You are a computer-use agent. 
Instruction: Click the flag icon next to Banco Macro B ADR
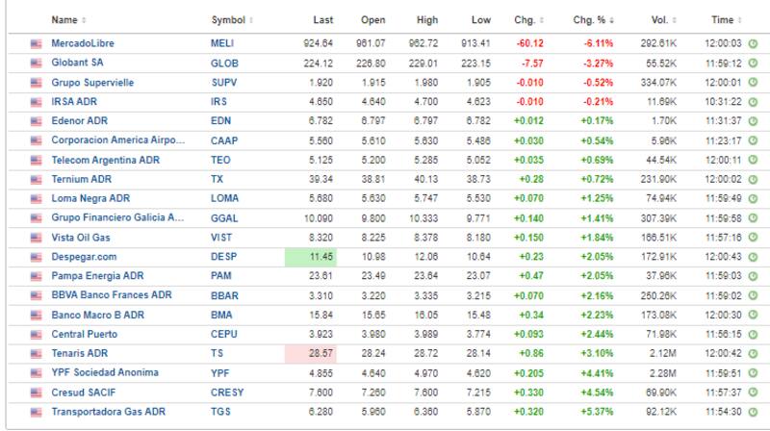pyautogui.click(x=37, y=315)
